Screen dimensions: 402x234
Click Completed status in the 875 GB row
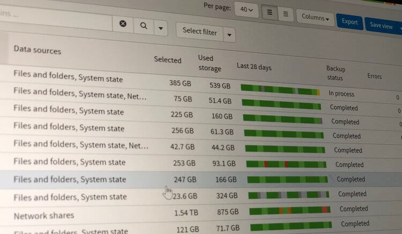[354, 209]
